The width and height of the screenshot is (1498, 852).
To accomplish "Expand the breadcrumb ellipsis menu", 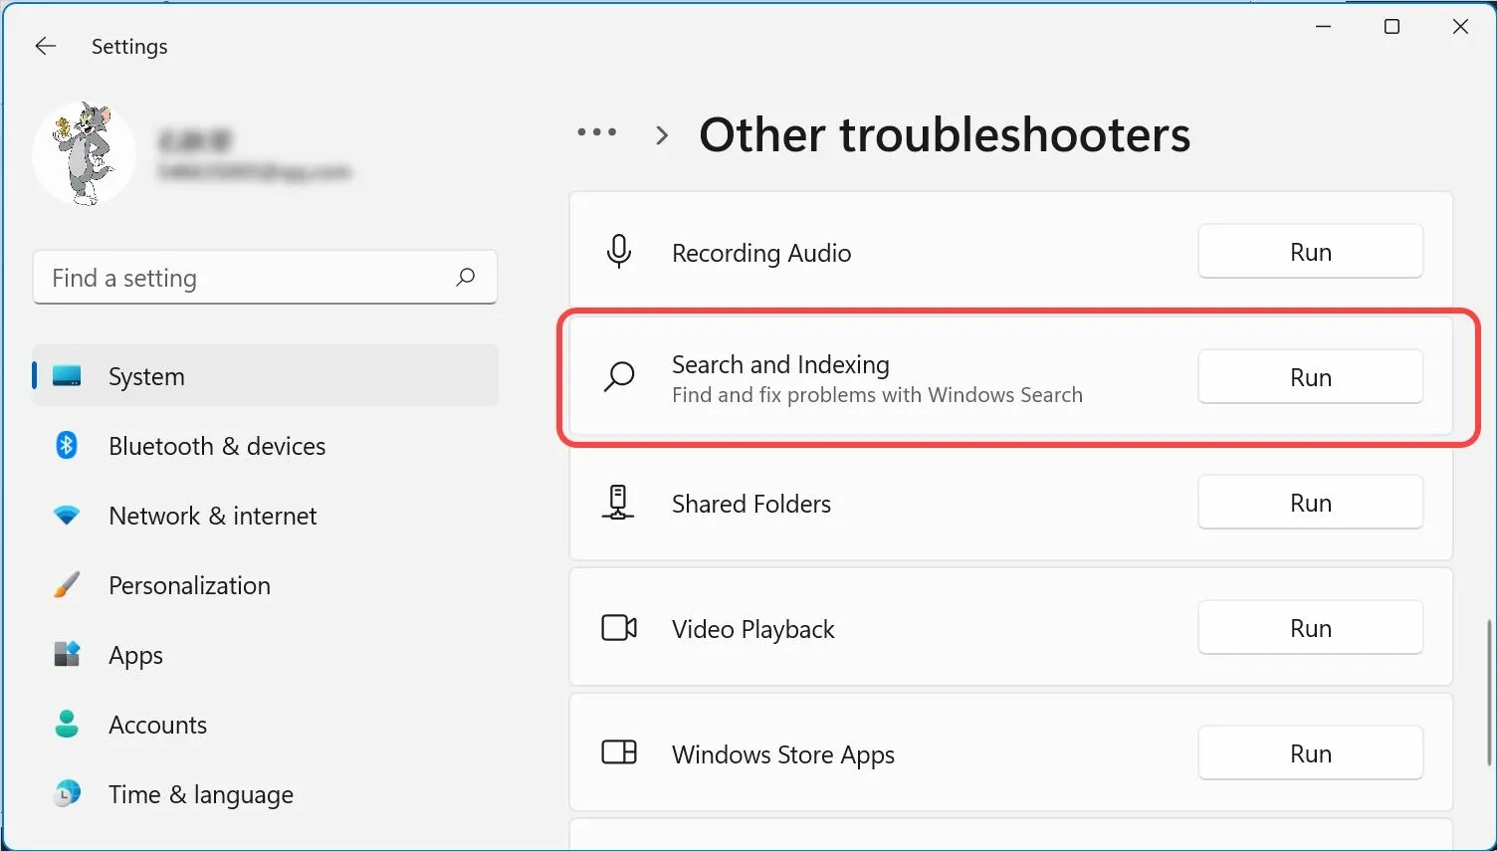I will coord(597,132).
